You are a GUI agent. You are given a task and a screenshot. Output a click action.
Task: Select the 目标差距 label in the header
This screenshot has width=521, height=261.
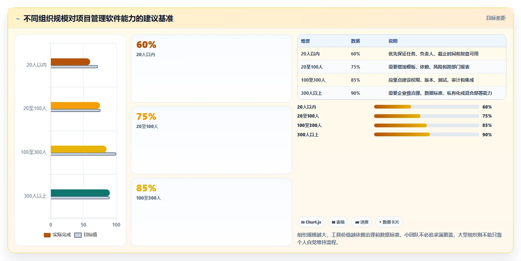click(x=496, y=18)
